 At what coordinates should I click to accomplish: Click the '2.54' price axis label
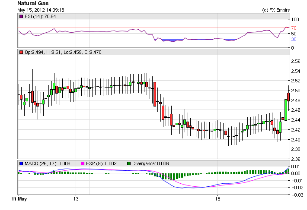coord(296,71)
